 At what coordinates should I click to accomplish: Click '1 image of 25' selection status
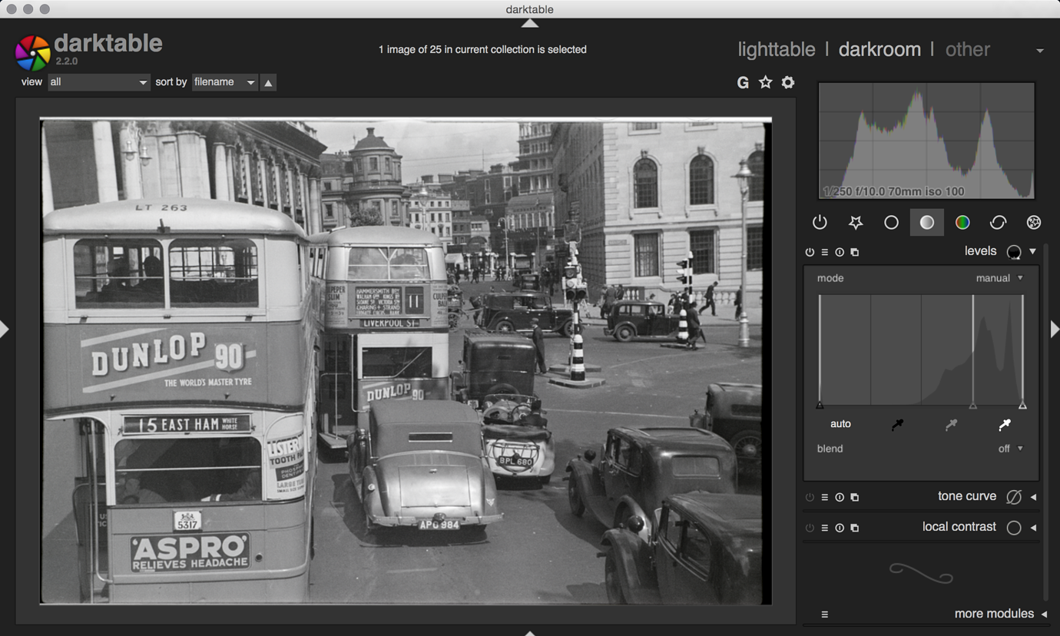coord(482,49)
